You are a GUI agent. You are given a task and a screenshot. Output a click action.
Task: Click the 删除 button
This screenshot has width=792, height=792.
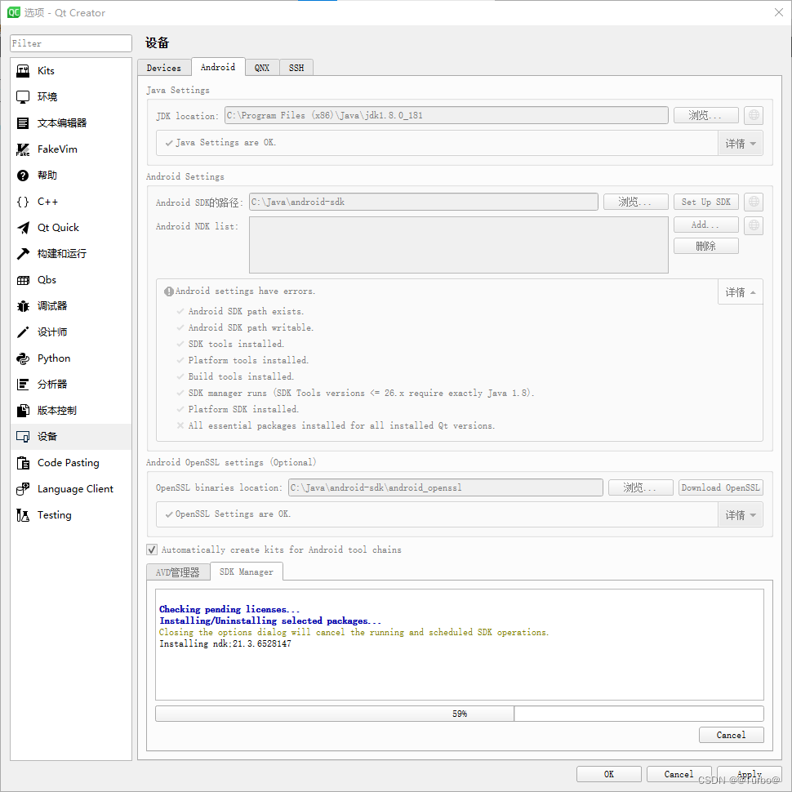[x=705, y=246]
